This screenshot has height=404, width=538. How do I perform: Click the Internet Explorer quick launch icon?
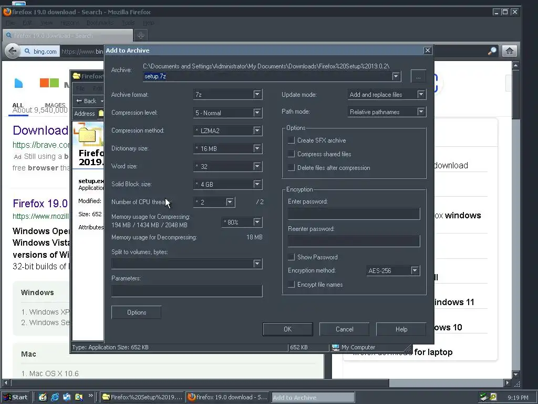[x=55, y=397]
